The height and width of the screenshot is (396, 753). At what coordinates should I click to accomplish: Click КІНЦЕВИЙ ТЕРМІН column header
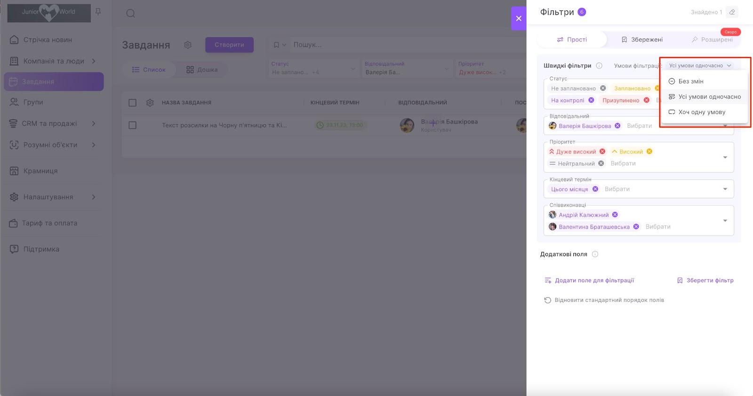pyautogui.click(x=335, y=103)
